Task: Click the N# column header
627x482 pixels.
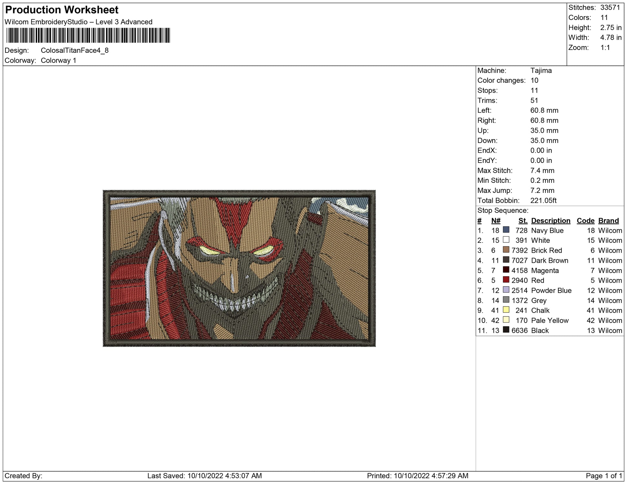Action: click(x=496, y=221)
